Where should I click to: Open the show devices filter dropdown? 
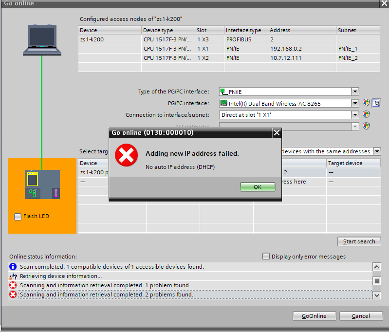click(x=377, y=151)
